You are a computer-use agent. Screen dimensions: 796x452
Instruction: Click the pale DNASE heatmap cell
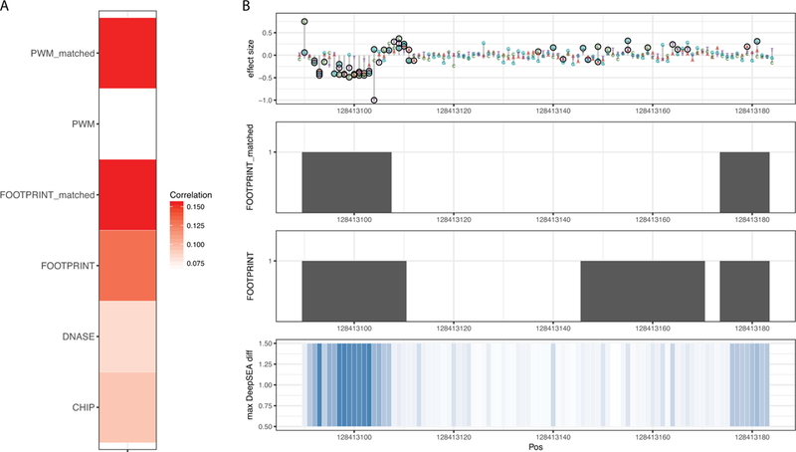tap(127, 337)
